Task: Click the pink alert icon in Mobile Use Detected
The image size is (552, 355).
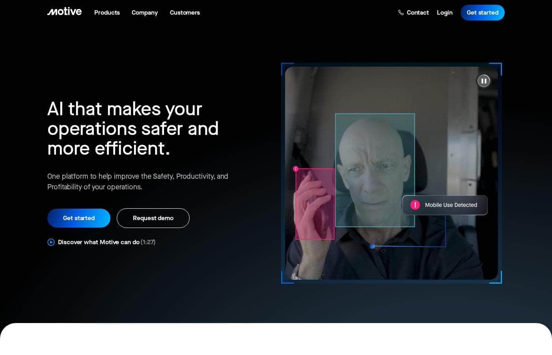Action: pos(415,205)
